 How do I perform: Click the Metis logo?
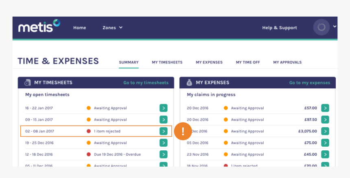click(39, 26)
